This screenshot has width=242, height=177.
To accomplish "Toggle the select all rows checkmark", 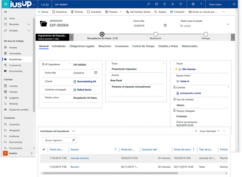I will [44, 149].
